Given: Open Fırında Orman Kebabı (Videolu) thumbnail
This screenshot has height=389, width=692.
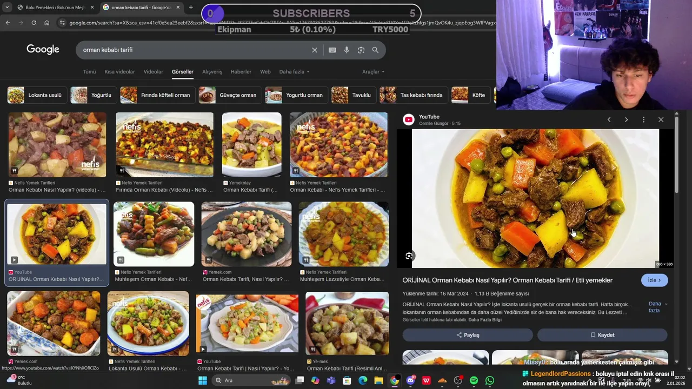Looking at the screenshot, I should 164,145.
